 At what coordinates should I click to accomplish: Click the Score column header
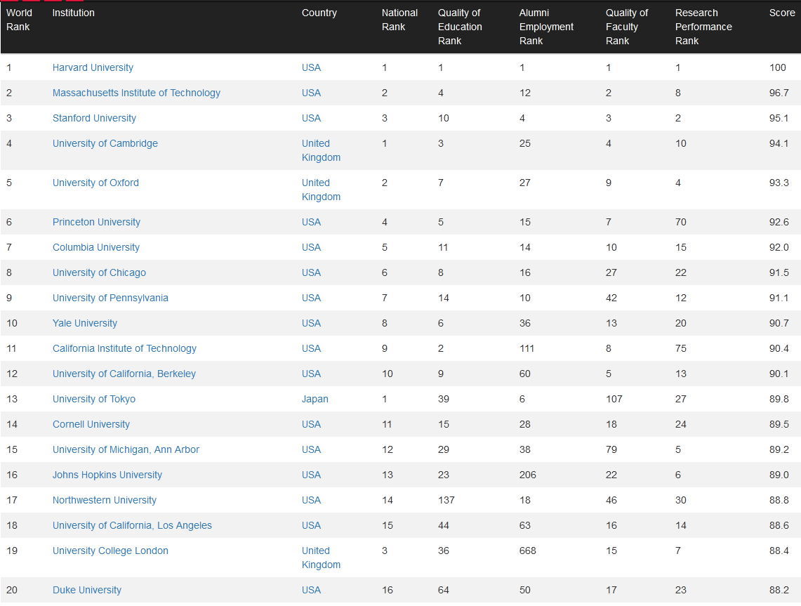[782, 13]
